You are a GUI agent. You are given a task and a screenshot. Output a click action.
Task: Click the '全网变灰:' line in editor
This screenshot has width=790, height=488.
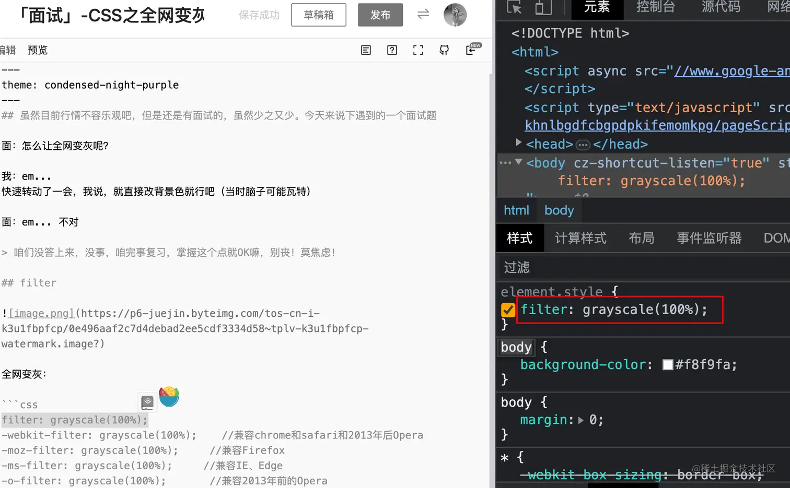click(x=24, y=374)
